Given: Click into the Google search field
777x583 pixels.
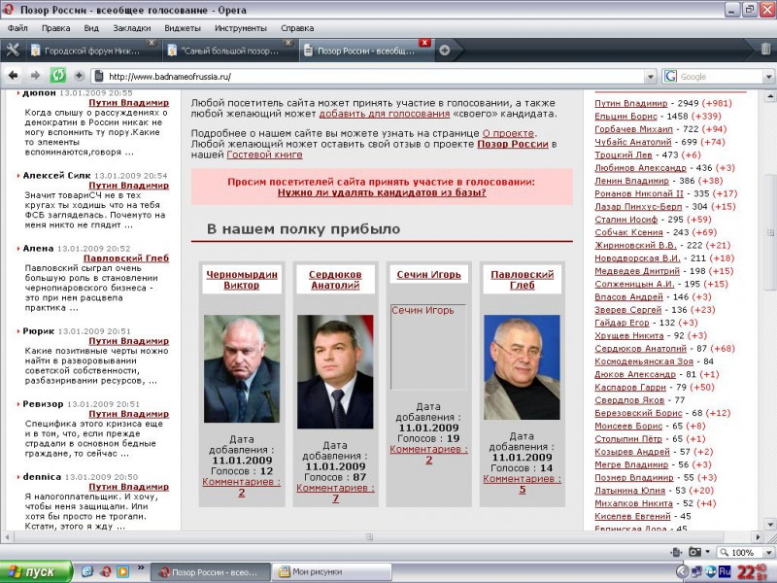Looking at the screenshot, I should coord(720,77).
